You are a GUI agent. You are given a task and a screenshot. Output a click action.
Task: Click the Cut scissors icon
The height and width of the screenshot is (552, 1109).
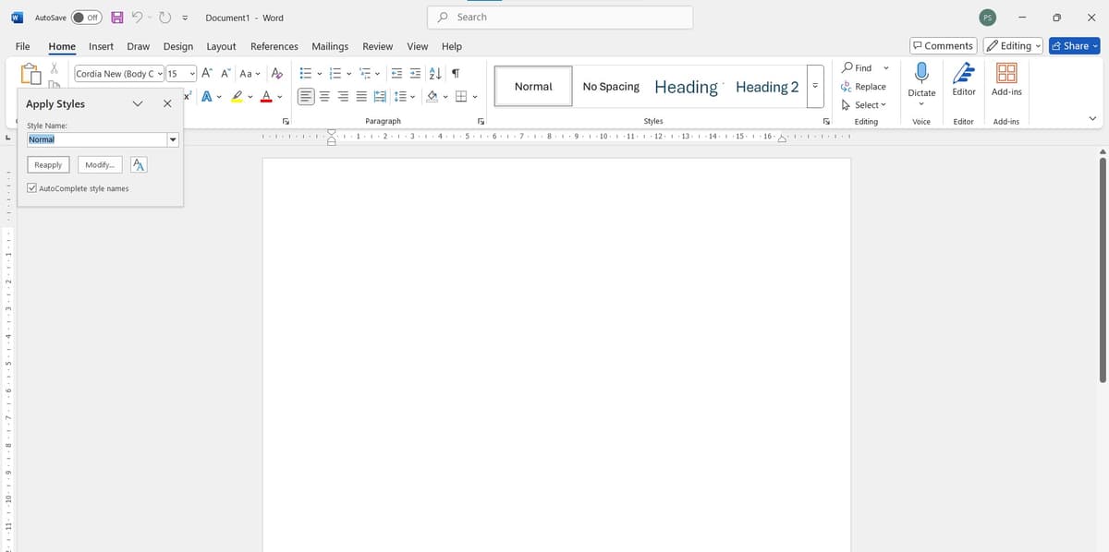(55, 68)
